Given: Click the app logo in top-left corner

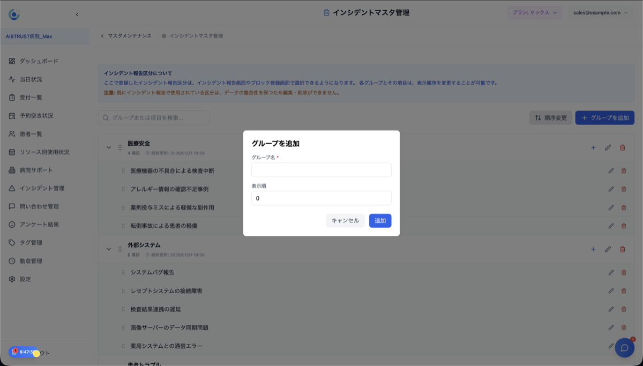Looking at the screenshot, I should [14, 14].
